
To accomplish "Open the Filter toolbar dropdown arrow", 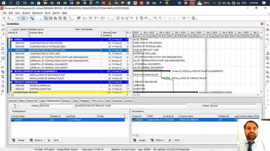I will (98, 18).
